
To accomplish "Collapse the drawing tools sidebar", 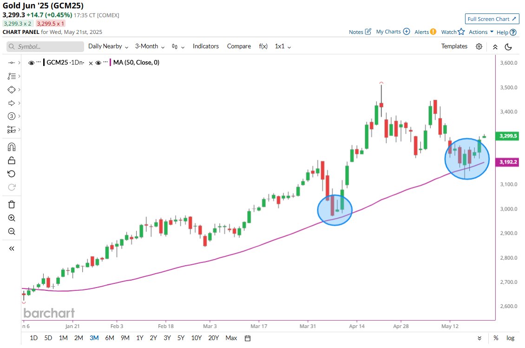I will point(12,249).
